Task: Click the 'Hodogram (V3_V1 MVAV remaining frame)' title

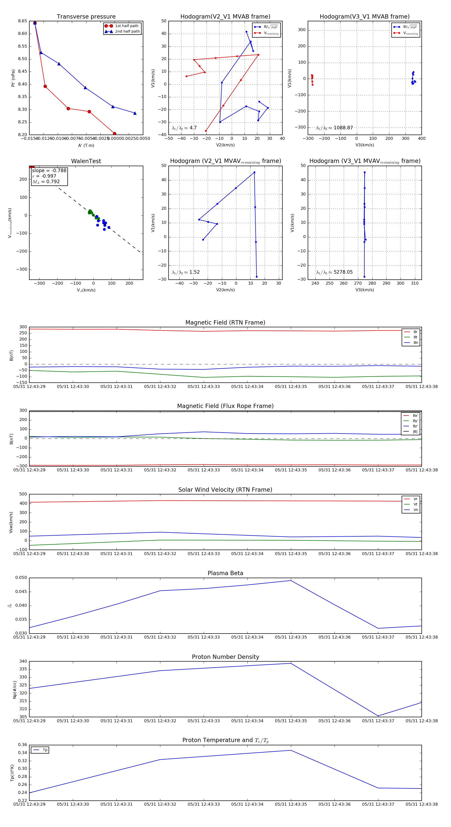Action: pyautogui.click(x=365, y=161)
